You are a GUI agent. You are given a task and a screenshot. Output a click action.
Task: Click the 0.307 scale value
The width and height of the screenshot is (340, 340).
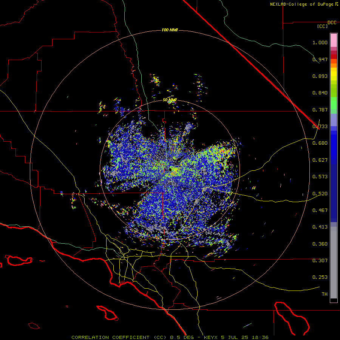320,261
